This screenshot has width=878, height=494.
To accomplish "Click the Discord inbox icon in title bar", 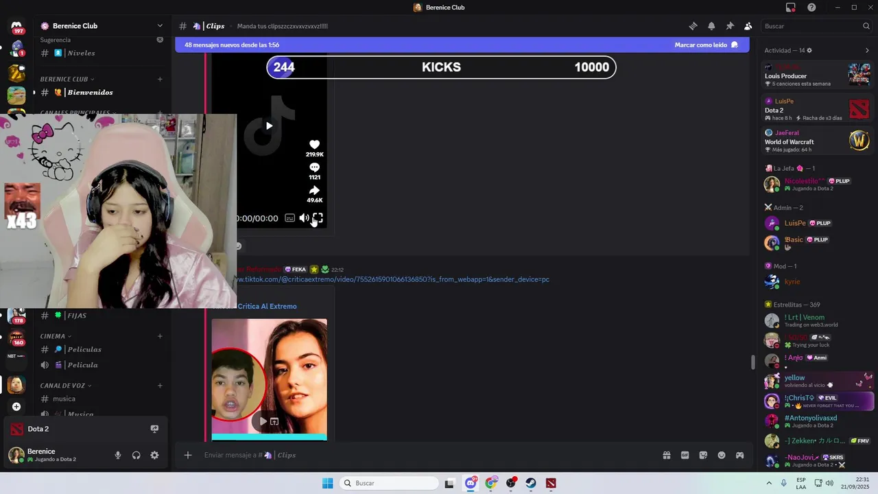I will pyautogui.click(x=790, y=8).
